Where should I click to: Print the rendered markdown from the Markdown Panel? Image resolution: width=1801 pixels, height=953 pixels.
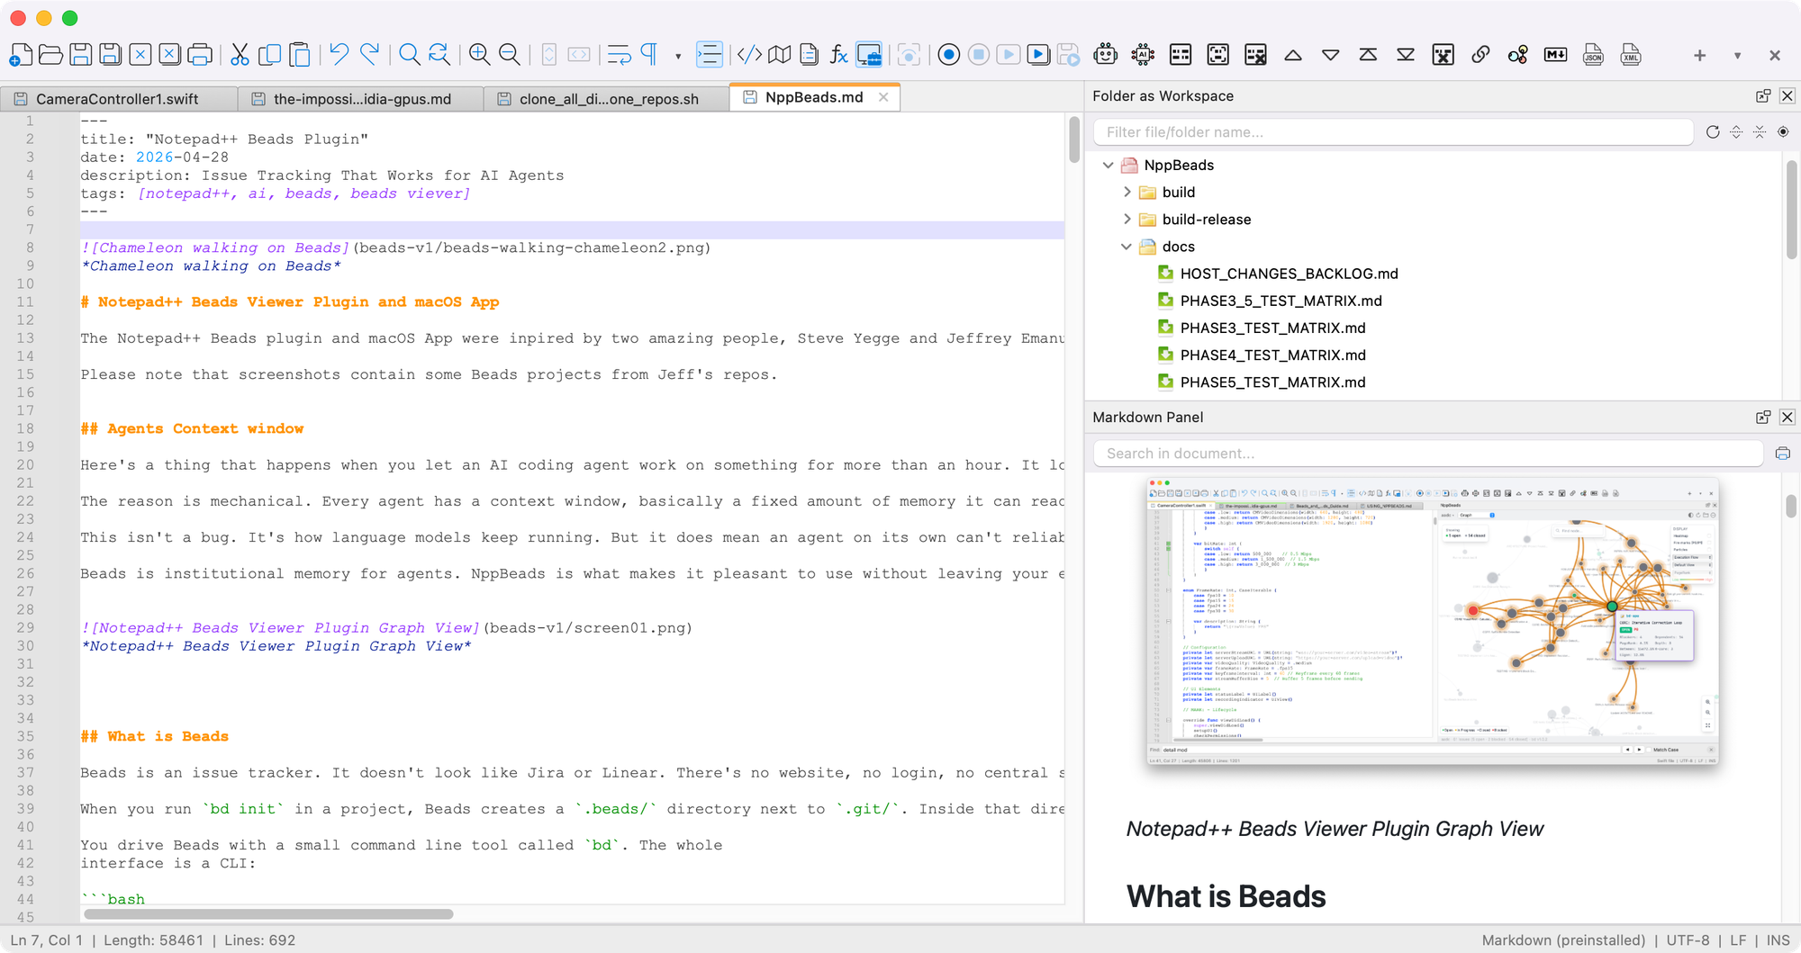[x=1783, y=454]
